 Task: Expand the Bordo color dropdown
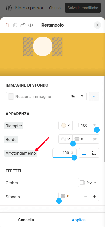pos(66,139)
